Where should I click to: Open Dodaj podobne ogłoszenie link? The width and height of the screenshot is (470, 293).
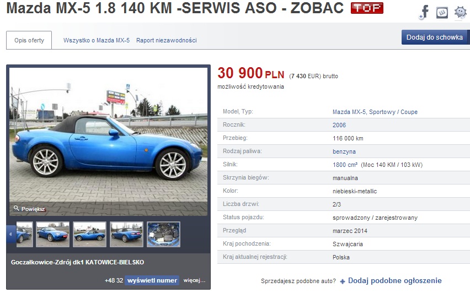point(395,281)
